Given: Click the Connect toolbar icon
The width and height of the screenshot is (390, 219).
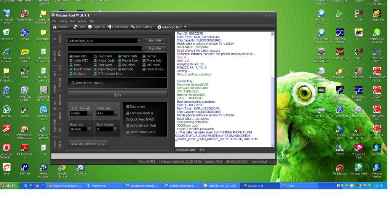Looking at the screenshot, I should pyautogui.click(x=61, y=27).
